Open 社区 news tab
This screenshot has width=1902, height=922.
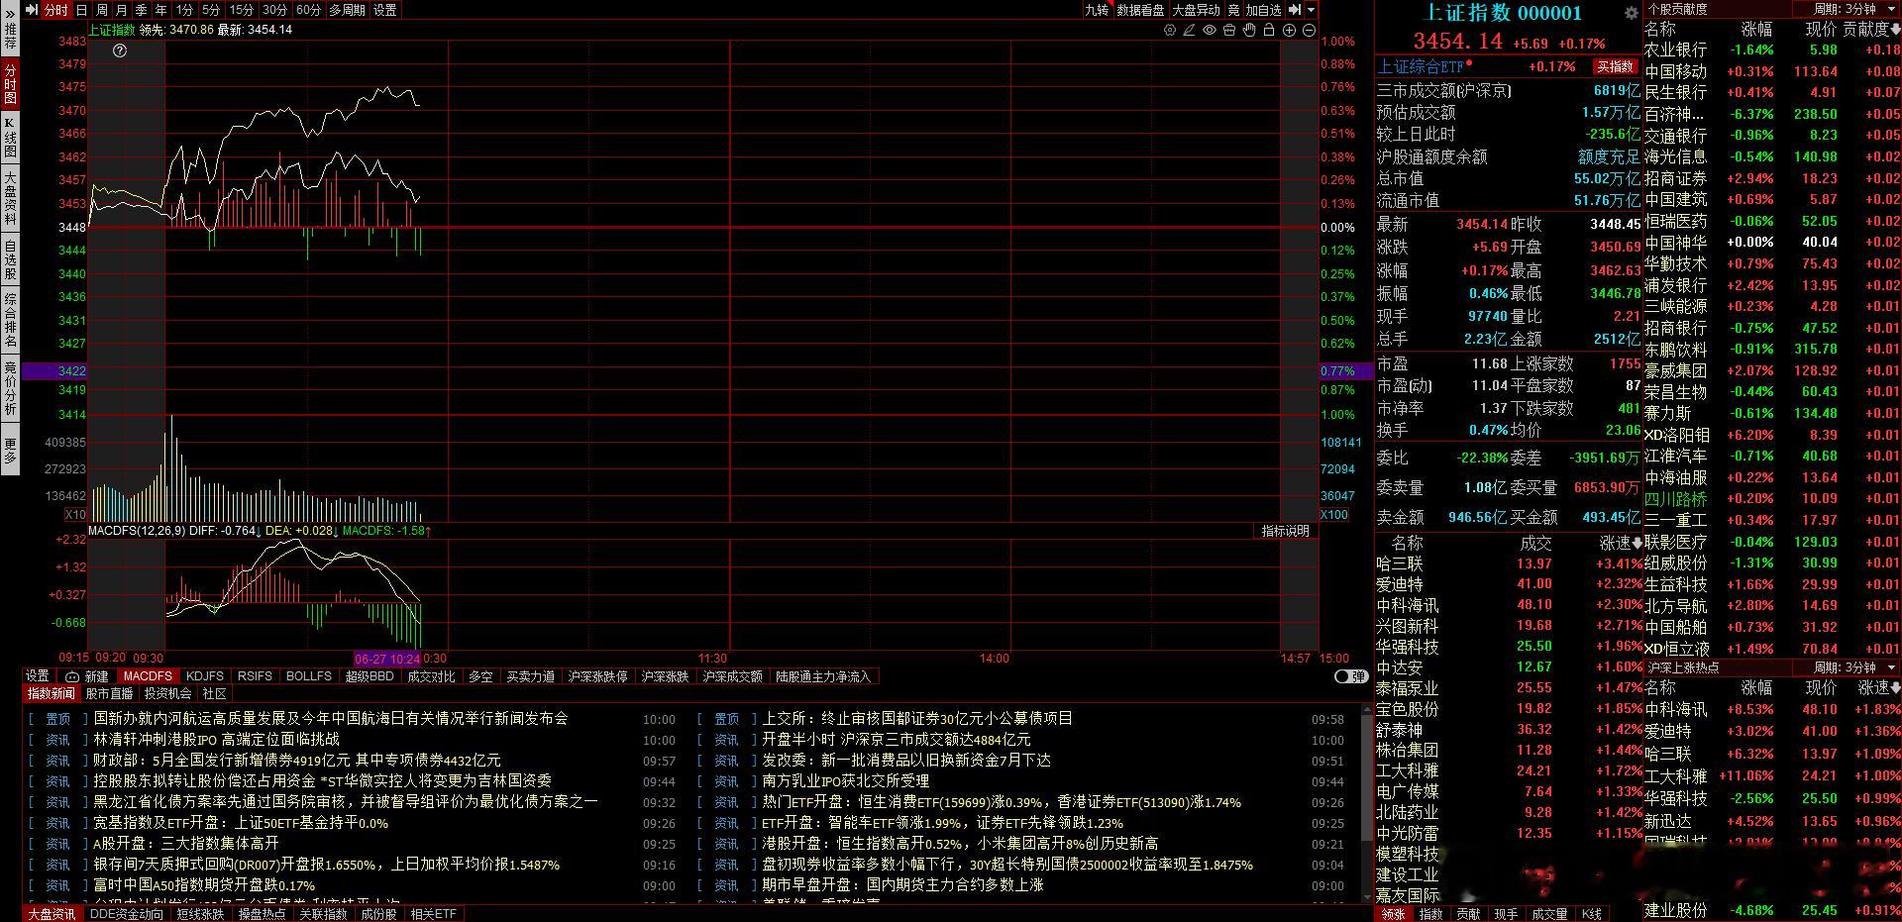tap(214, 693)
